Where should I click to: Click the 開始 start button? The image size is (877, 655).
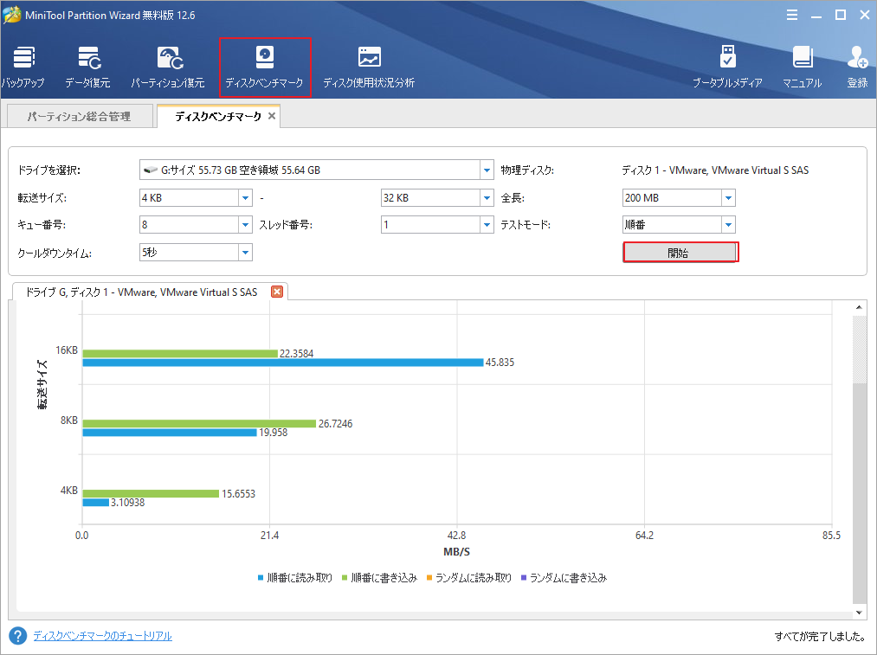point(680,253)
